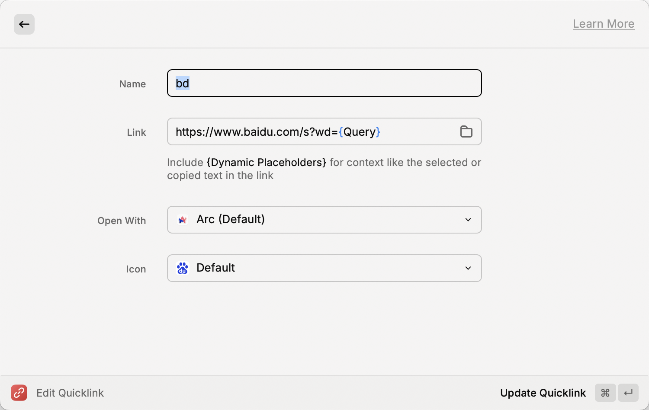
Task: Click the back arrow button
Action: 24,24
